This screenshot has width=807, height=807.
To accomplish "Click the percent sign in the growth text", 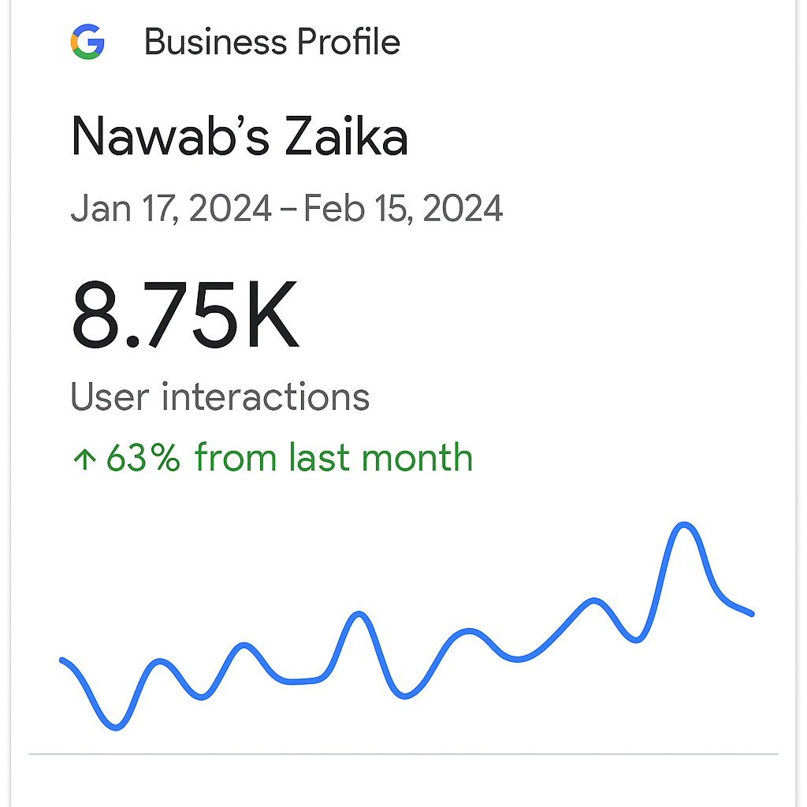I will click(x=166, y=458).
